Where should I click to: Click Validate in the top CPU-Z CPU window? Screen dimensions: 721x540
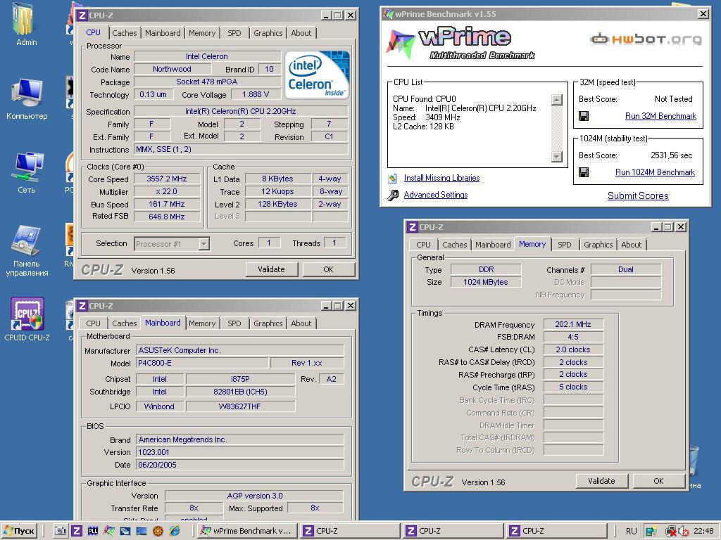(271, 269)
